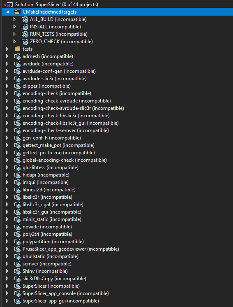This screenshot has width=233, height=307.
Task: Click the libslic3r project icon
Action: click(17, 198)
